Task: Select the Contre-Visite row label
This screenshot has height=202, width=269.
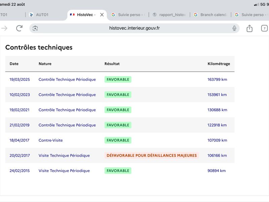Action: point(51,140)
